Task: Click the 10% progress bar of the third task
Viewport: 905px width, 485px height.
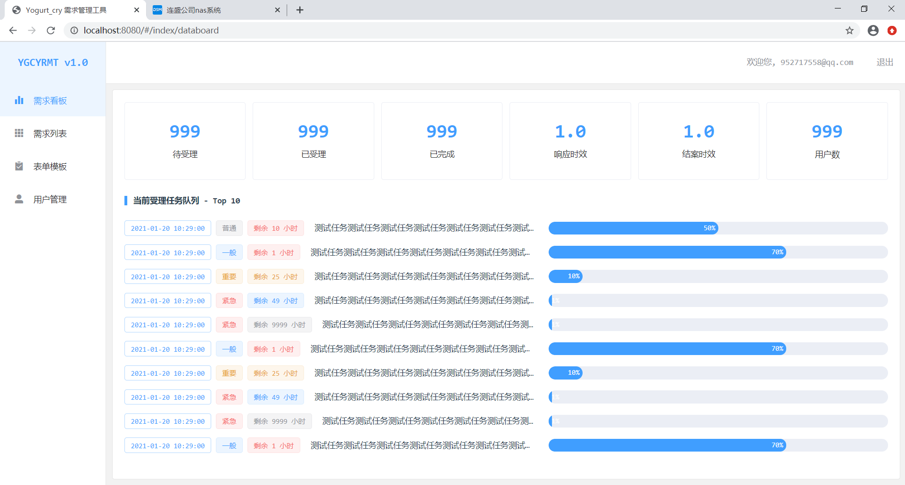Action: [718, 276]
